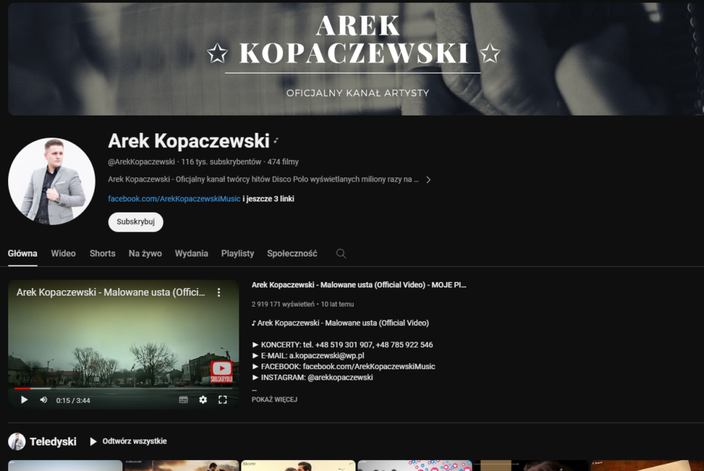The width and height of the screenshot is (704, 471).
Task: Expand the channel description chevron
Action: (428, 179)
